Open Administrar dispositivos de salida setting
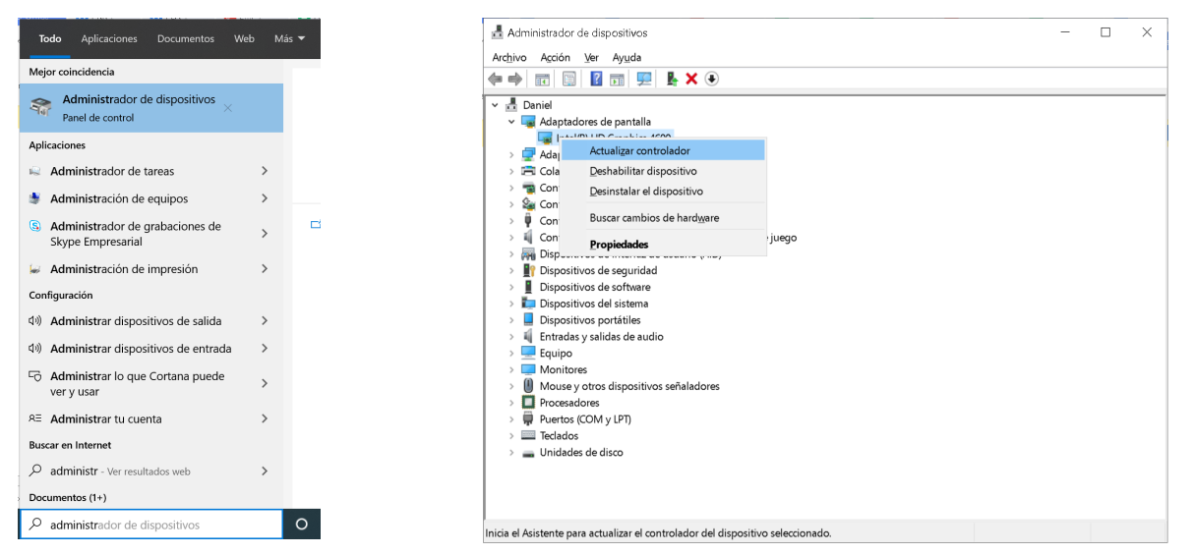Image resolution: width=1193 pixels, height=555 pixels. click(x=151, y=321)
